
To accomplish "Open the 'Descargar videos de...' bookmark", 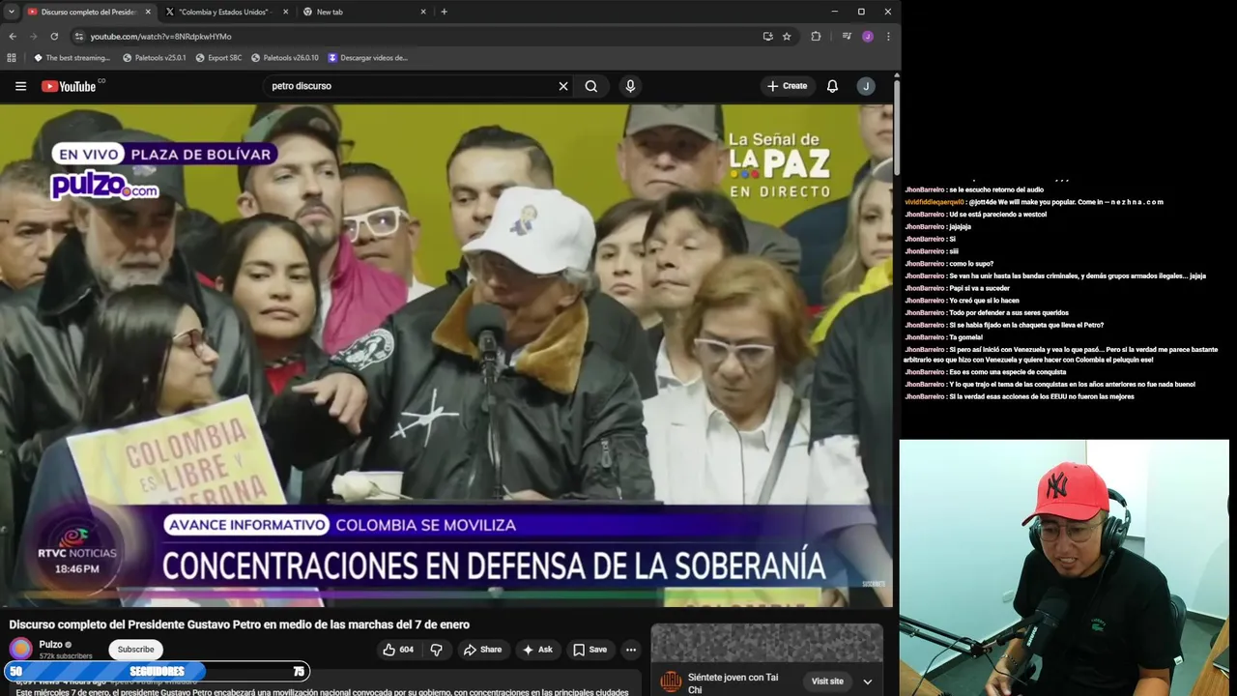I will coord(368,58).
